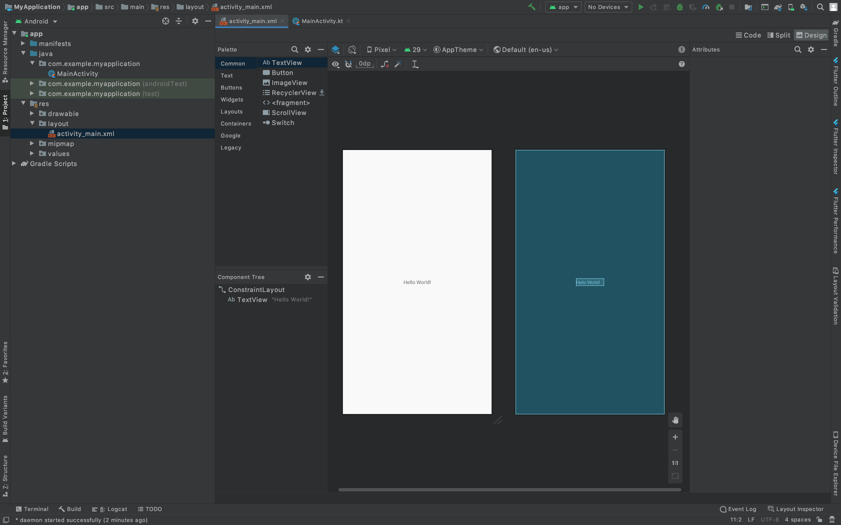Click the zoom in plus button
Viewport: 841px width, 525px height.
click(x=675, y=437)
